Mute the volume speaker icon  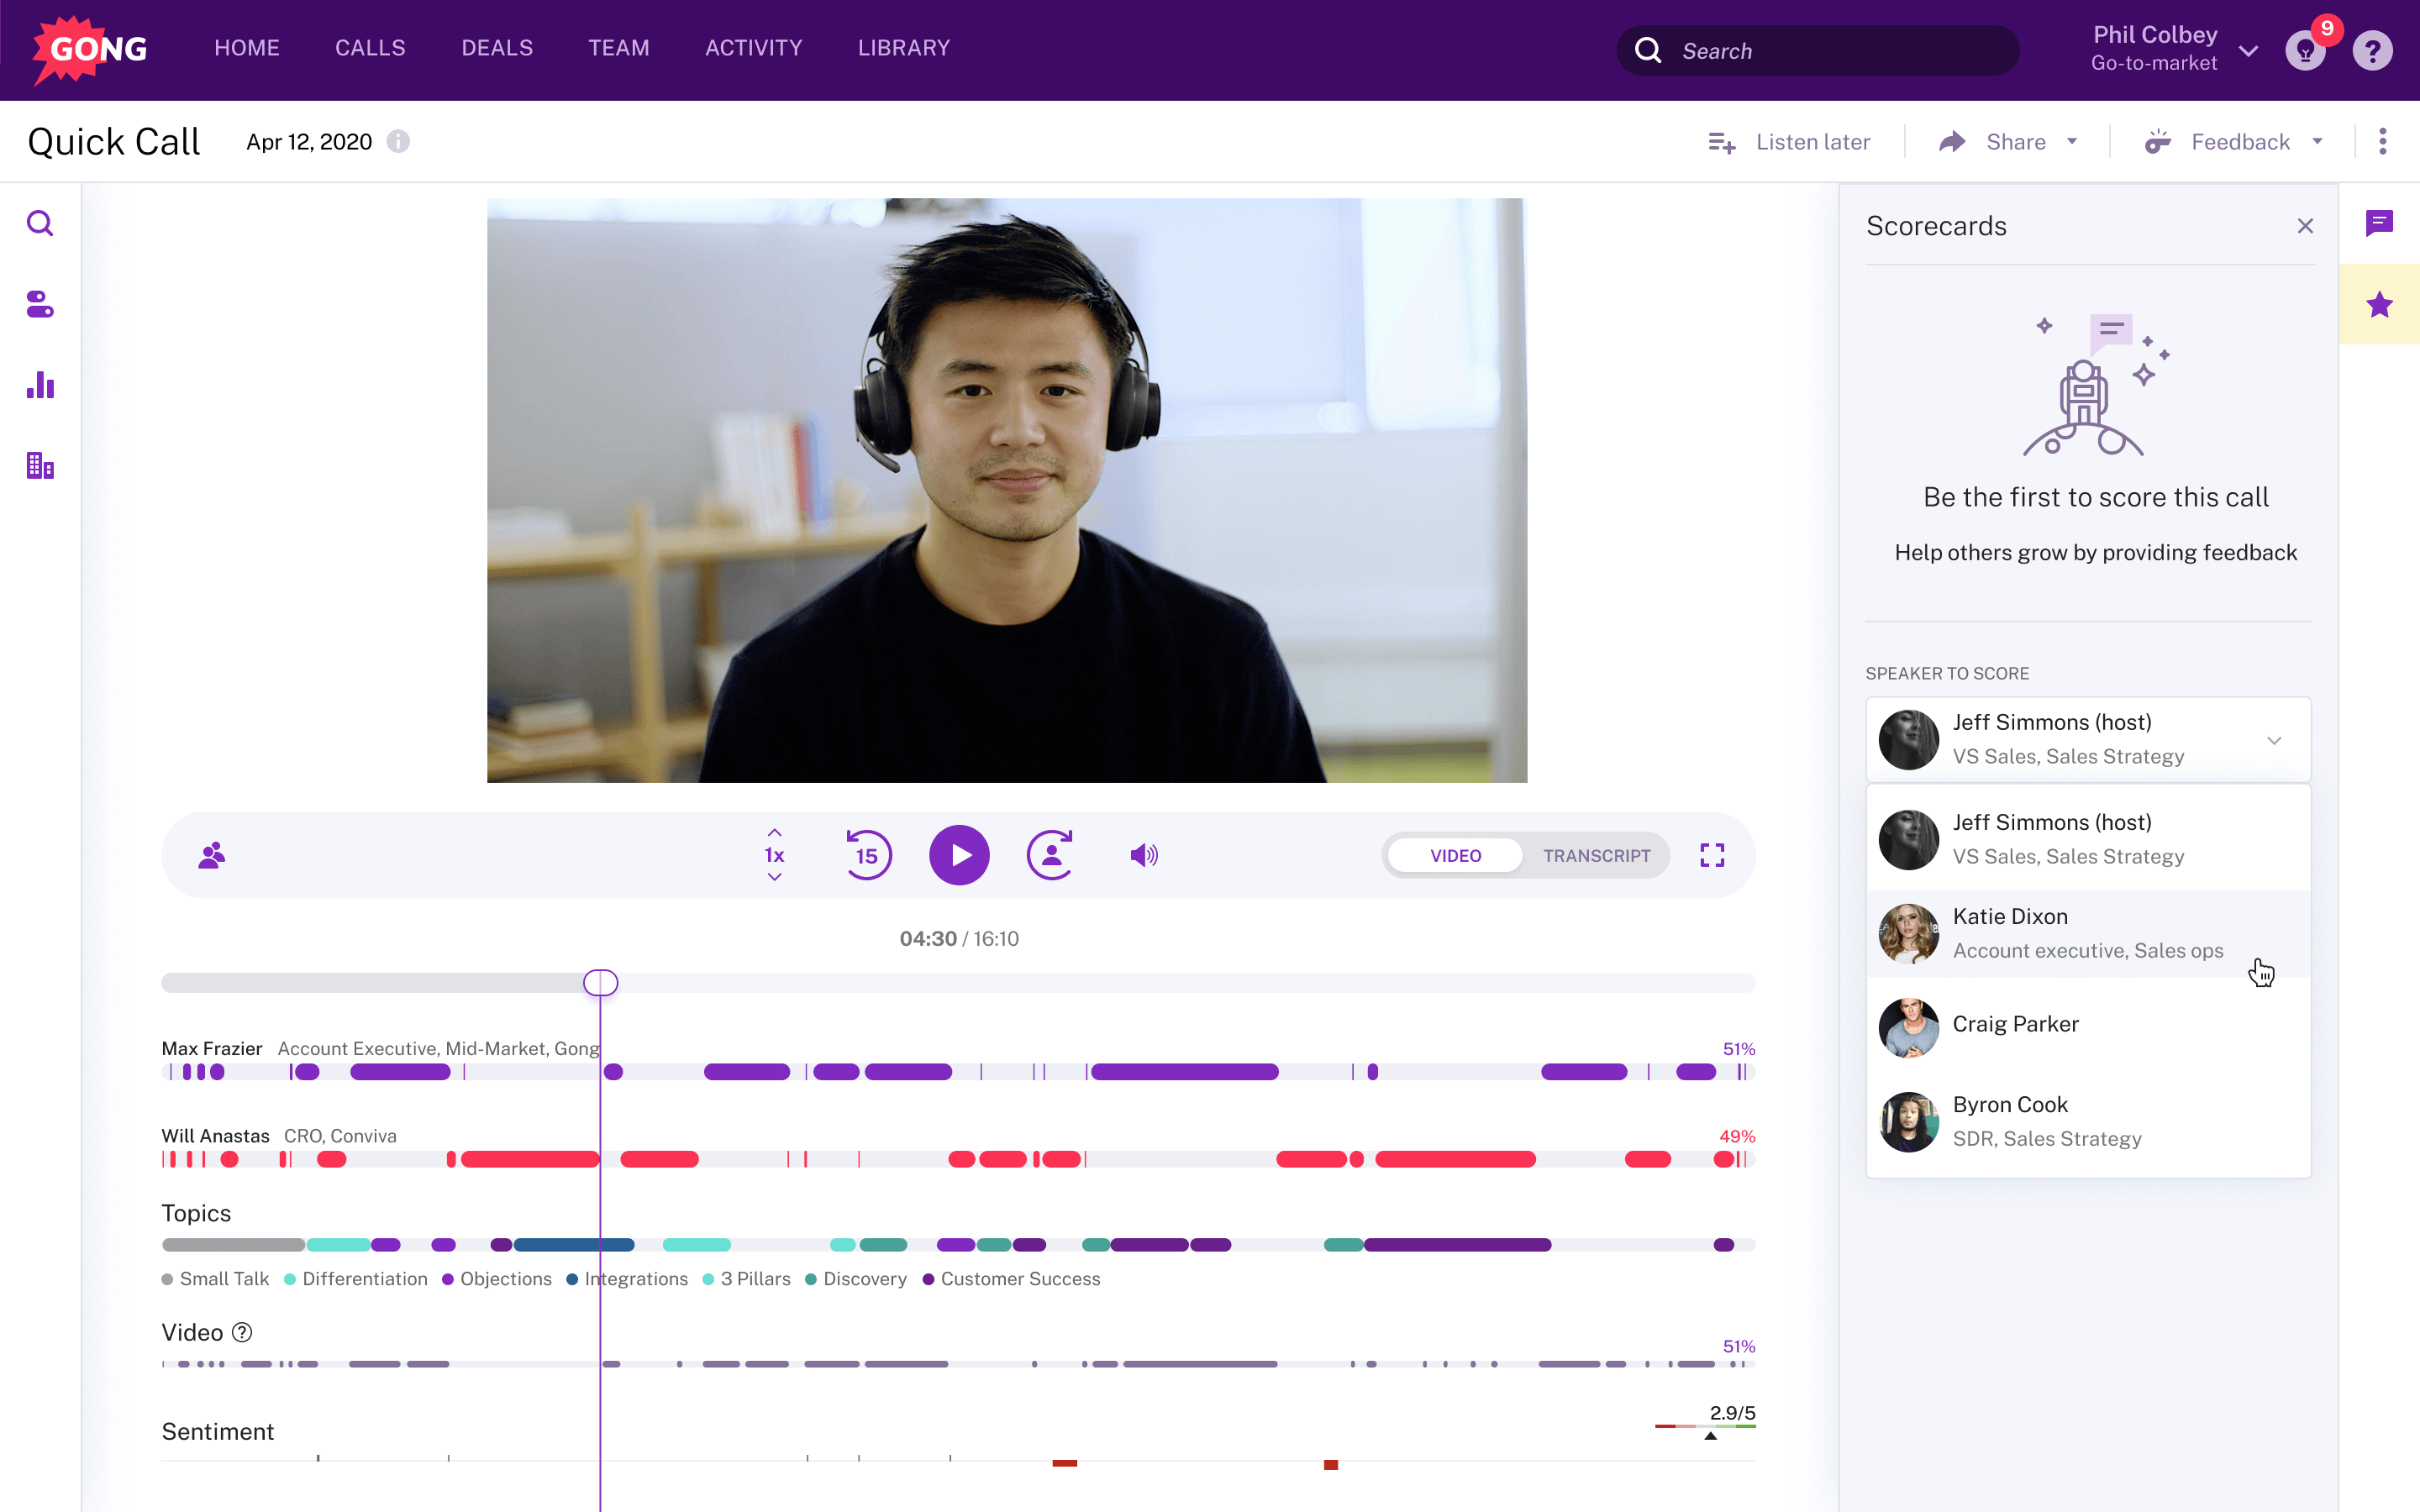[x=1144, y=855]
